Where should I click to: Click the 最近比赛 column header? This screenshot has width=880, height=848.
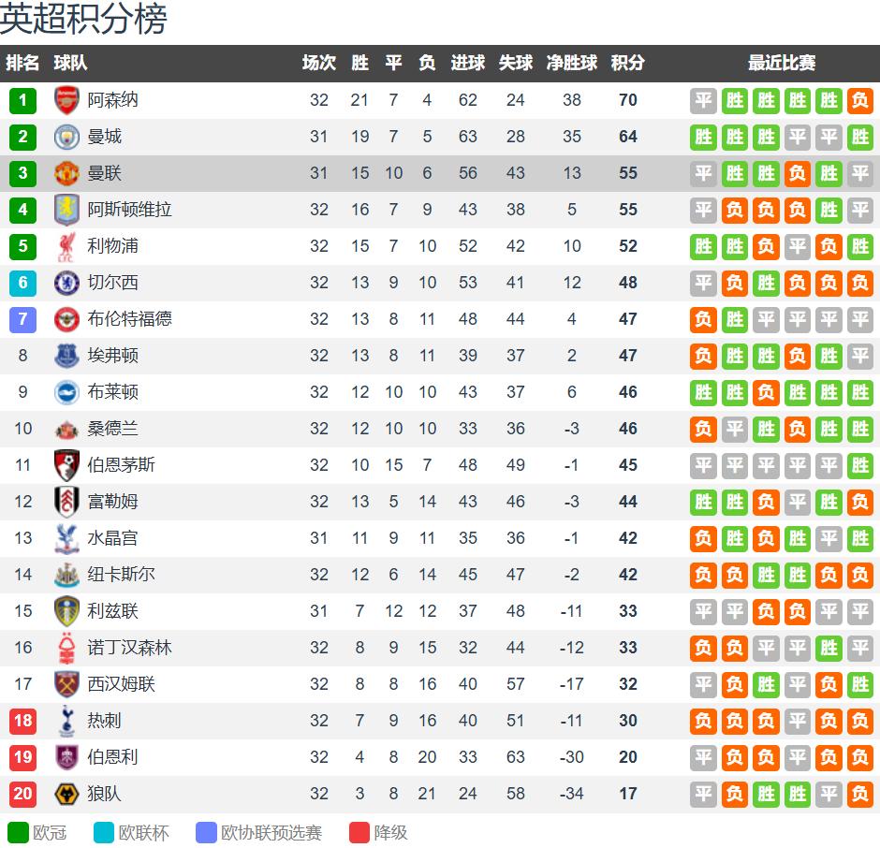(x=782, y=64)
